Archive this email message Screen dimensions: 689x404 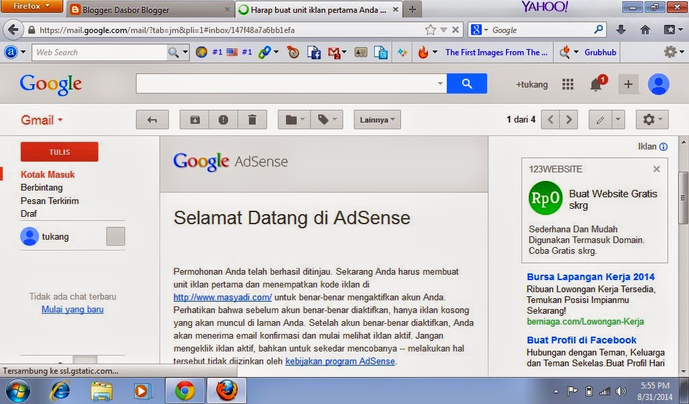click(x=194, y=120)
